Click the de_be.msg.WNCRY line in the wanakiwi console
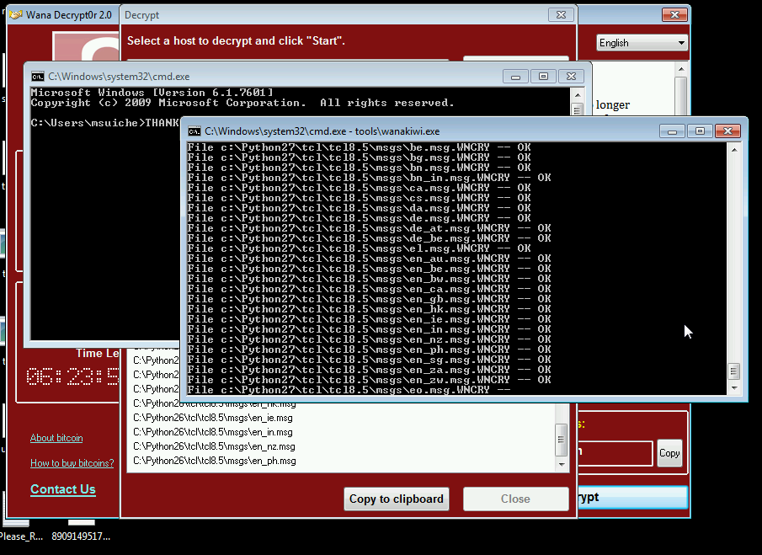This screenshot has width=762, height=555. 370,238
